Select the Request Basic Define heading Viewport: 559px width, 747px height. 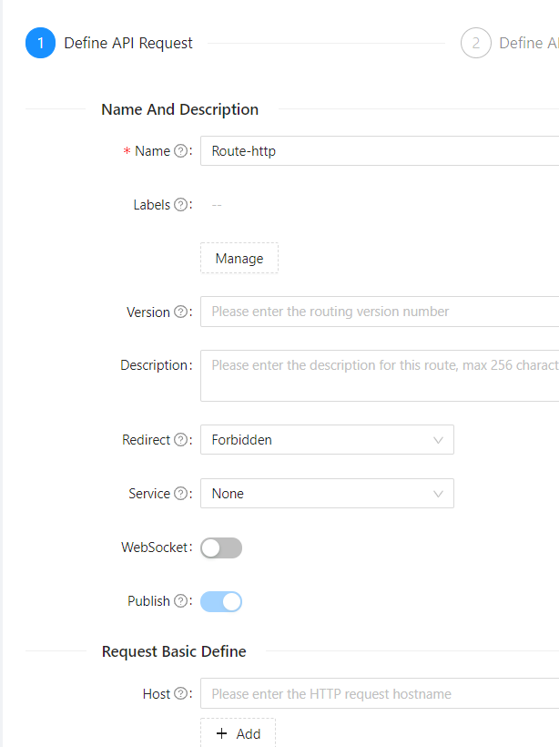(x=174, y=651)
